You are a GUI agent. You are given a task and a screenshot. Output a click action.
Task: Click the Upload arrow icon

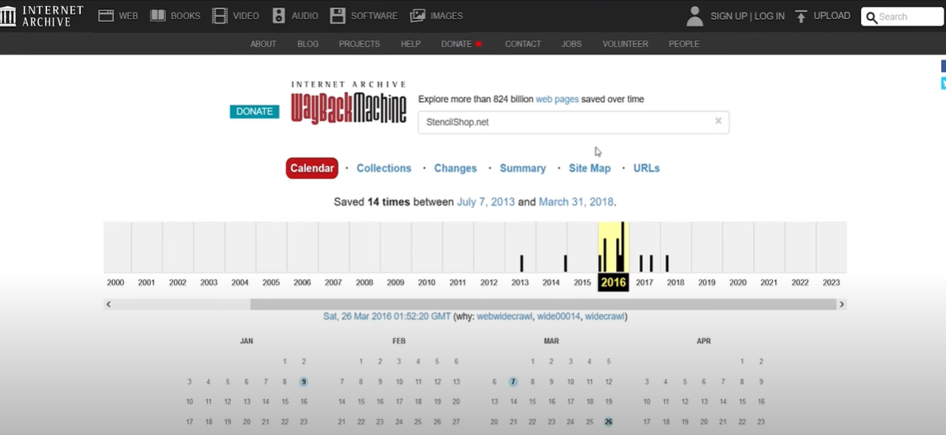(801, 17)
